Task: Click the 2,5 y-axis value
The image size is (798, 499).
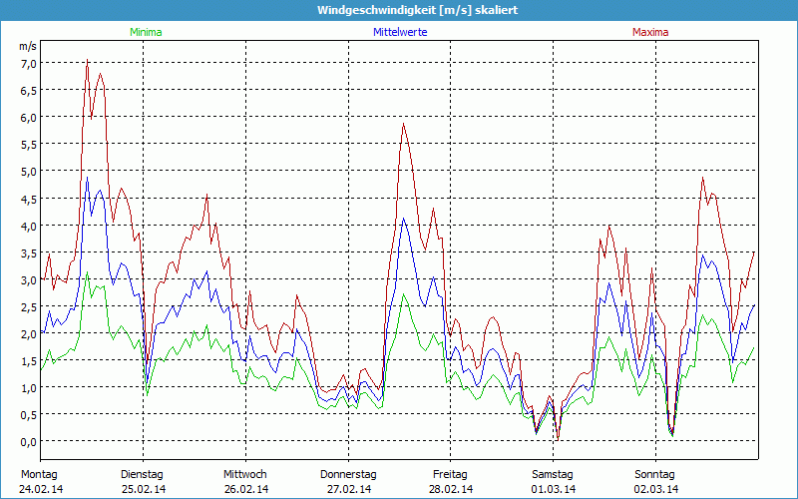Action: click(x=29, y=306)
